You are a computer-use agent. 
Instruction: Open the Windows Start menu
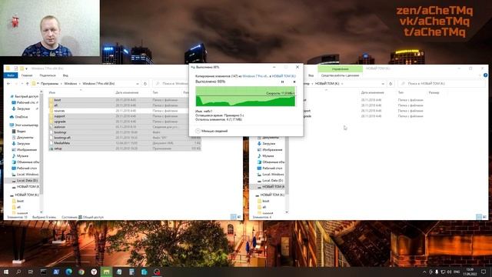pyautogui.click(x=6, y=272)
